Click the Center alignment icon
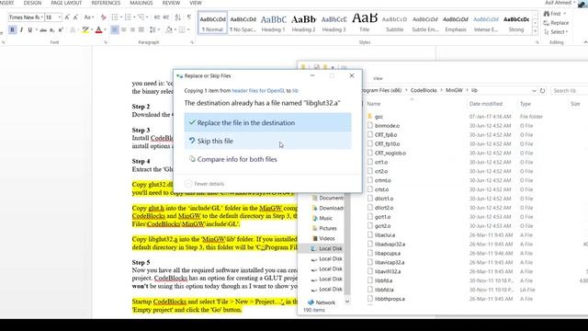This screenshot has width=588, height=331. pyautogui.click(x=124, y=29)
